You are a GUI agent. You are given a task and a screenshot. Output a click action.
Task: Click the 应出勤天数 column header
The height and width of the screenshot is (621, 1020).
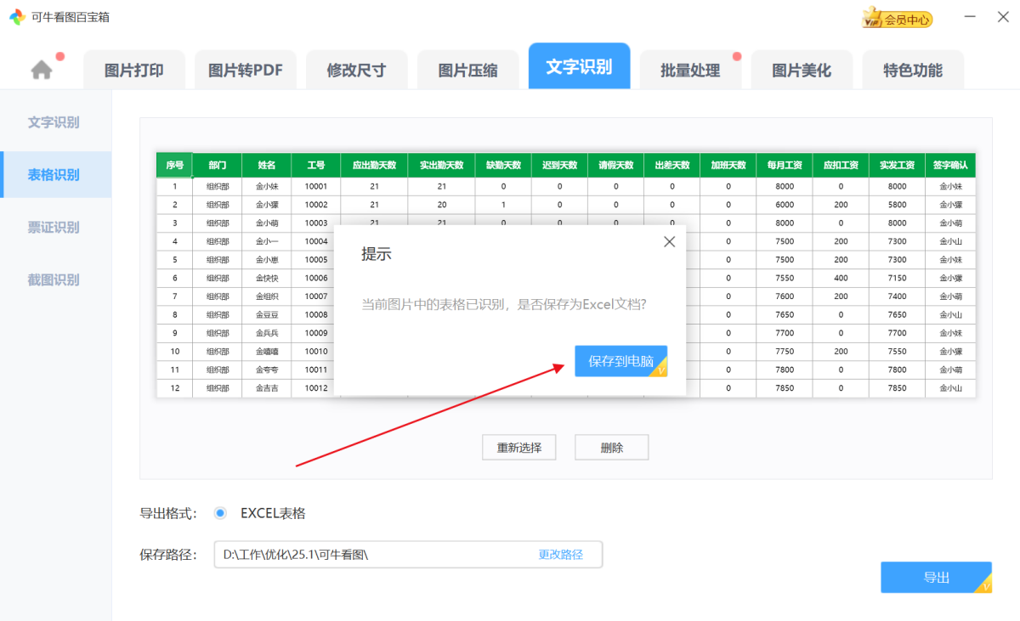[374, 165]
